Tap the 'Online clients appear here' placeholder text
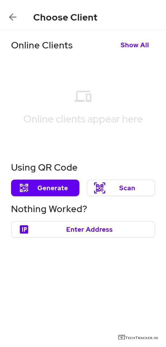Image resolution: width=166 pixels, height=347 pixels. click(x=83, y=119)
